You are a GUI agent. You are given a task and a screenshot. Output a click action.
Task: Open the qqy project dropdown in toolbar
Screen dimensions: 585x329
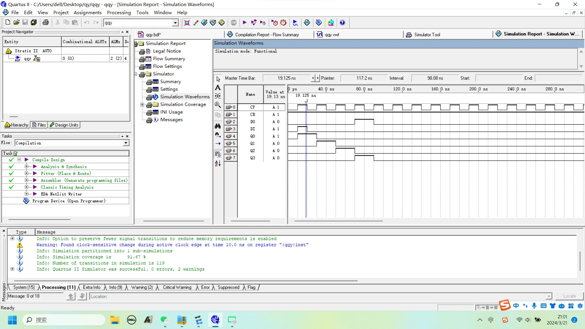[175, 23]
